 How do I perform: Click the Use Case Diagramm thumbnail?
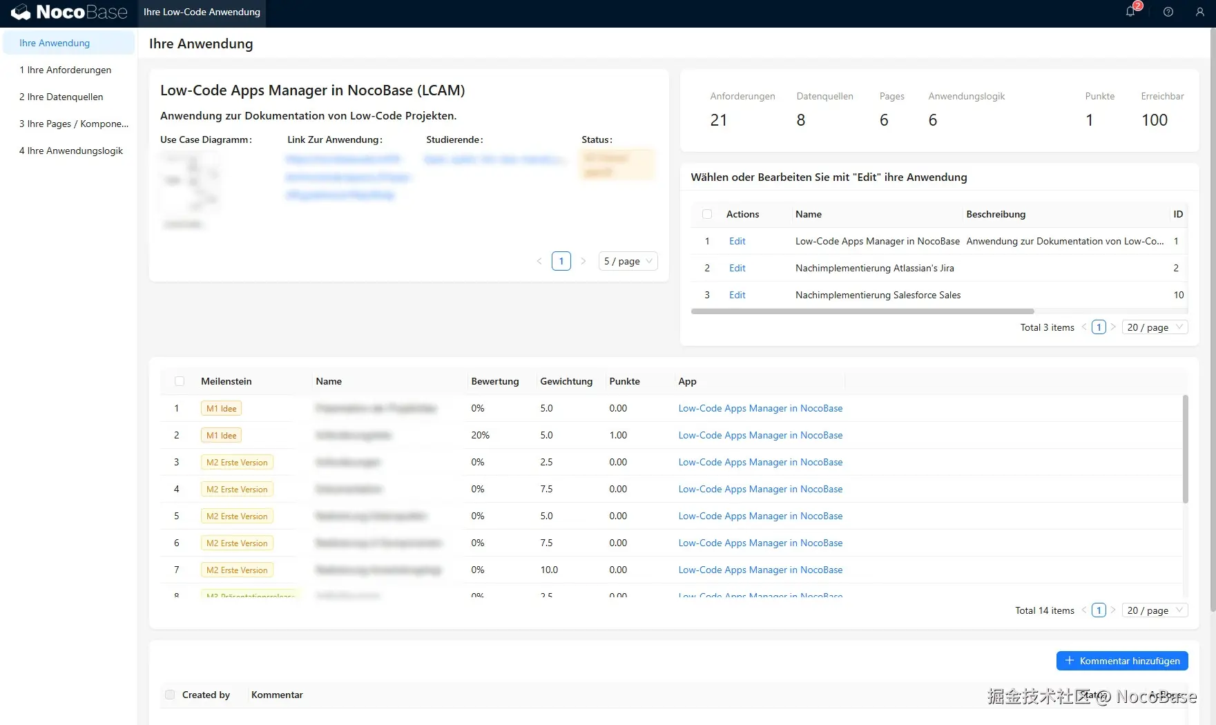point(190,183)
